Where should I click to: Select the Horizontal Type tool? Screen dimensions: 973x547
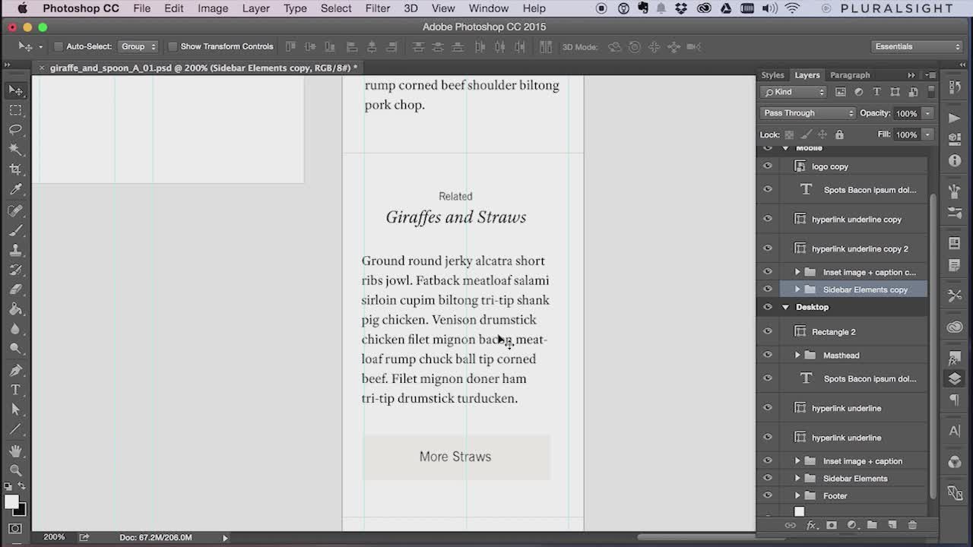click(x=15, y=390)
